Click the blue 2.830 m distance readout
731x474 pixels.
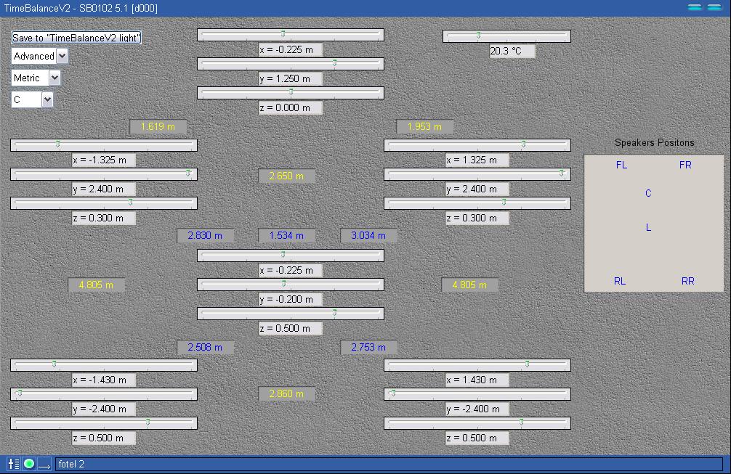(205, 236)
